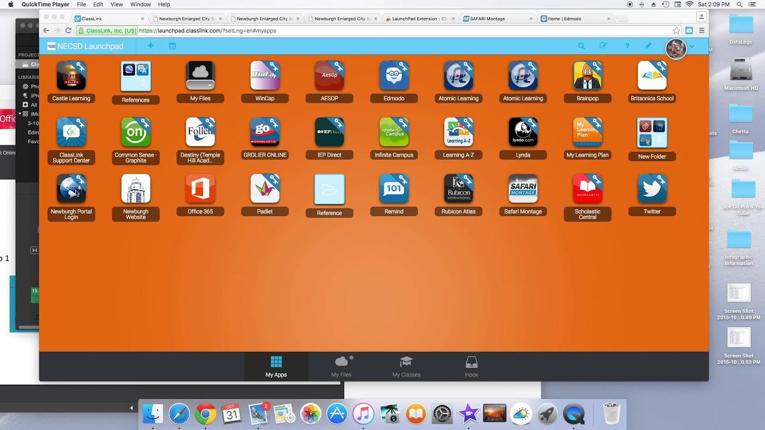The image size is (765, 430).
Task: Open Rubicon Atlas app
Action: point(458,189)
